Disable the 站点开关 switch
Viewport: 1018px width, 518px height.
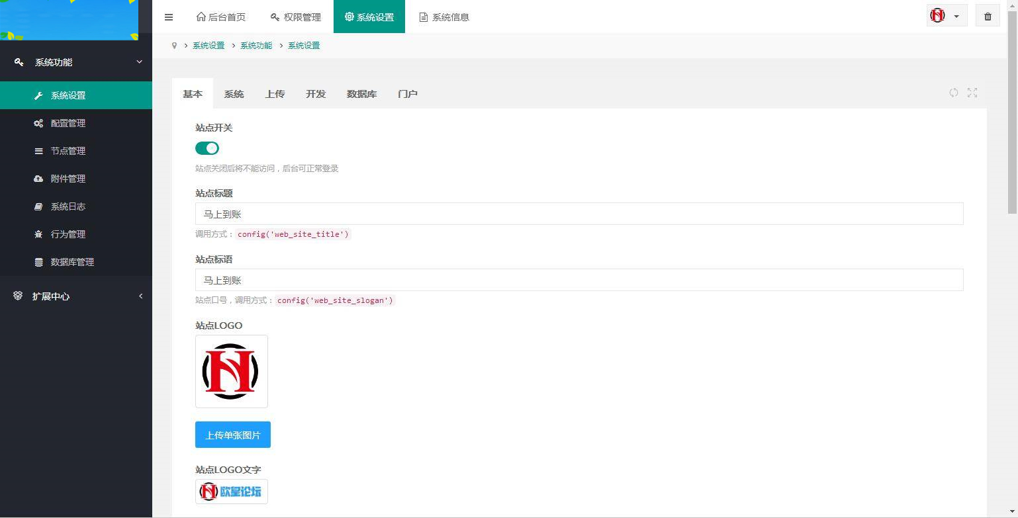[207, 148]
